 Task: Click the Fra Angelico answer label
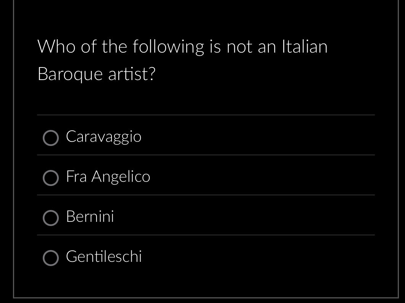(108, 176)
